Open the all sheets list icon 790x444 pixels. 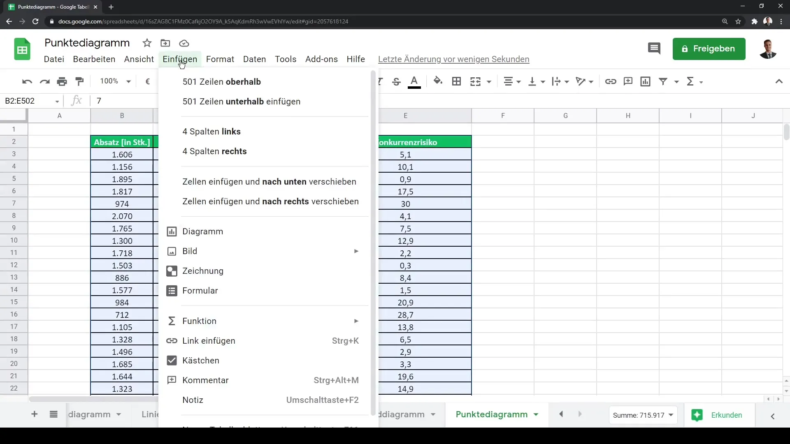pyautogui.click(x=53, y=414)
